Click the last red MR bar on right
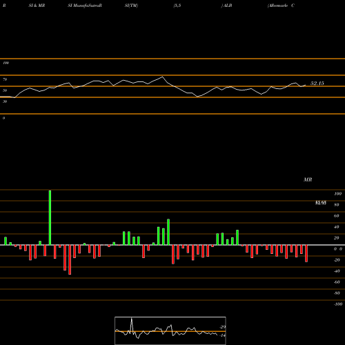Viewport: 345px width, 345px height. (x=306, y=253)
